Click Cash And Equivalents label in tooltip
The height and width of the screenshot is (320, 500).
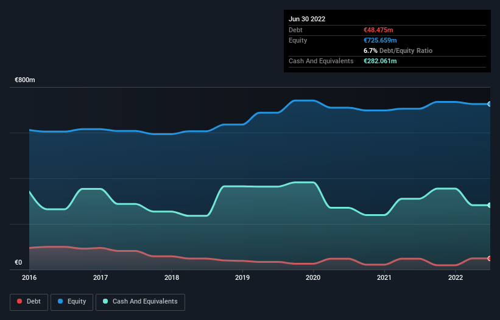(321, 61)
